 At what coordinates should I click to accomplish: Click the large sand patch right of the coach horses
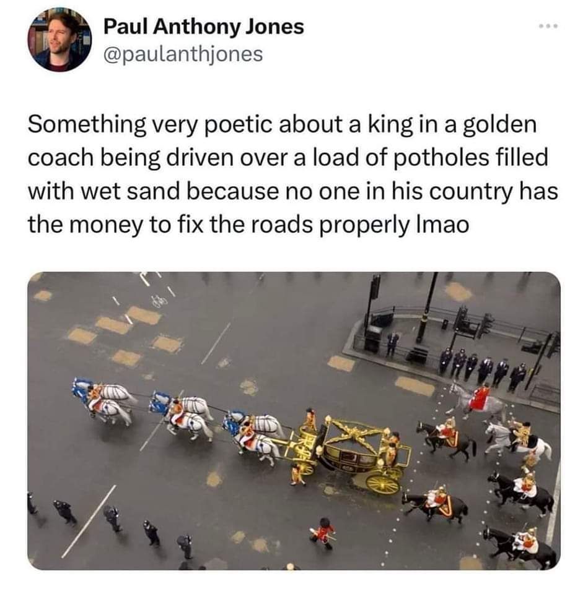pyautogui.click(x=415, y=386)
